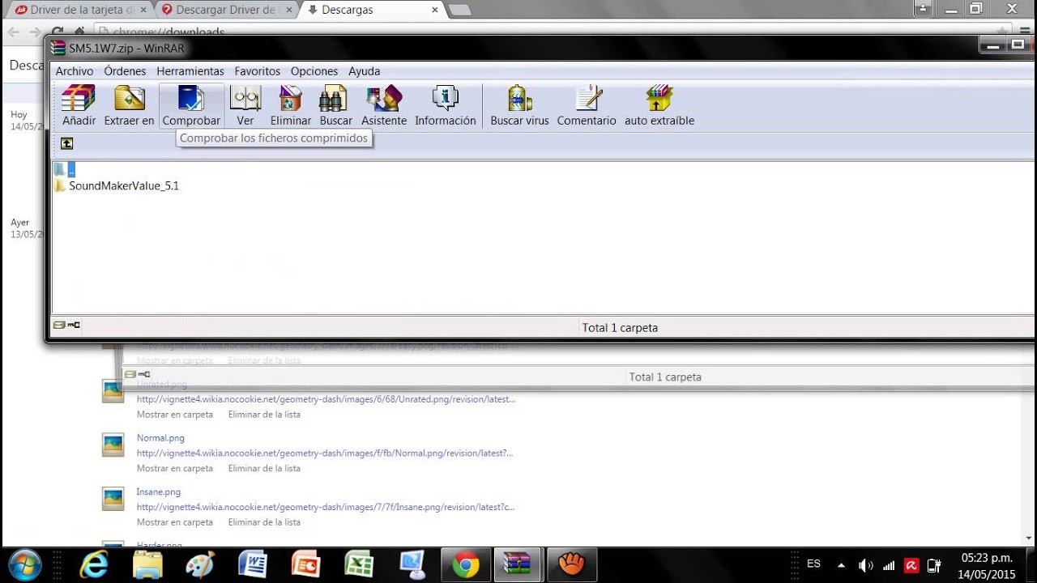
Task: Run the Buscar virus scan icon
Action: [x=519, y=105]
